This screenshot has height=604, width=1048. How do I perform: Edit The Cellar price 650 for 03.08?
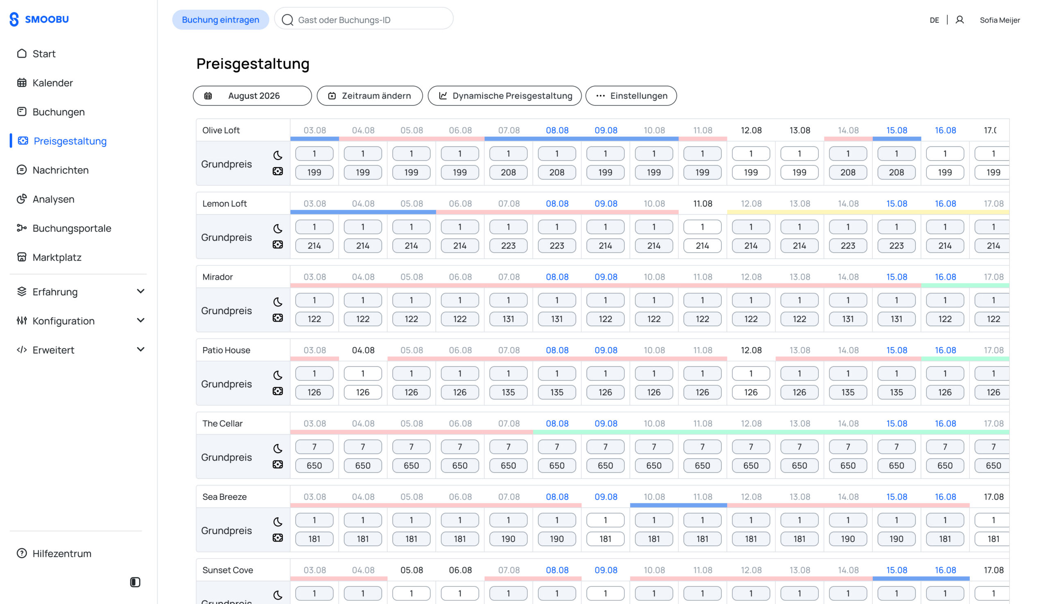(x=314, y=465)
